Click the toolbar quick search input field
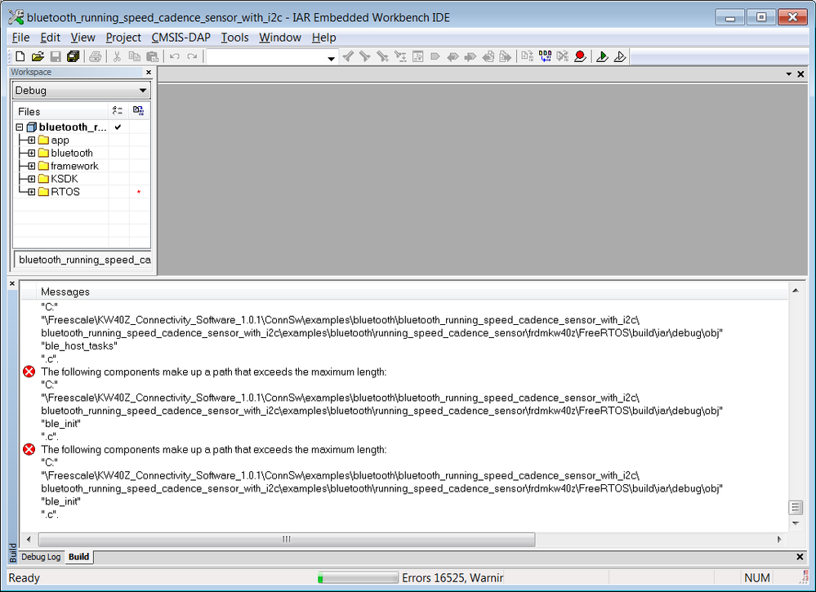The width and height of the screenshot is (816, 592). pos(266,56)
